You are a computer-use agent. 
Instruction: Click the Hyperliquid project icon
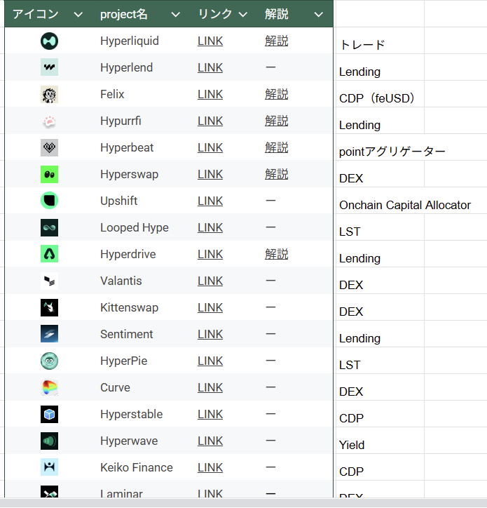49,41
